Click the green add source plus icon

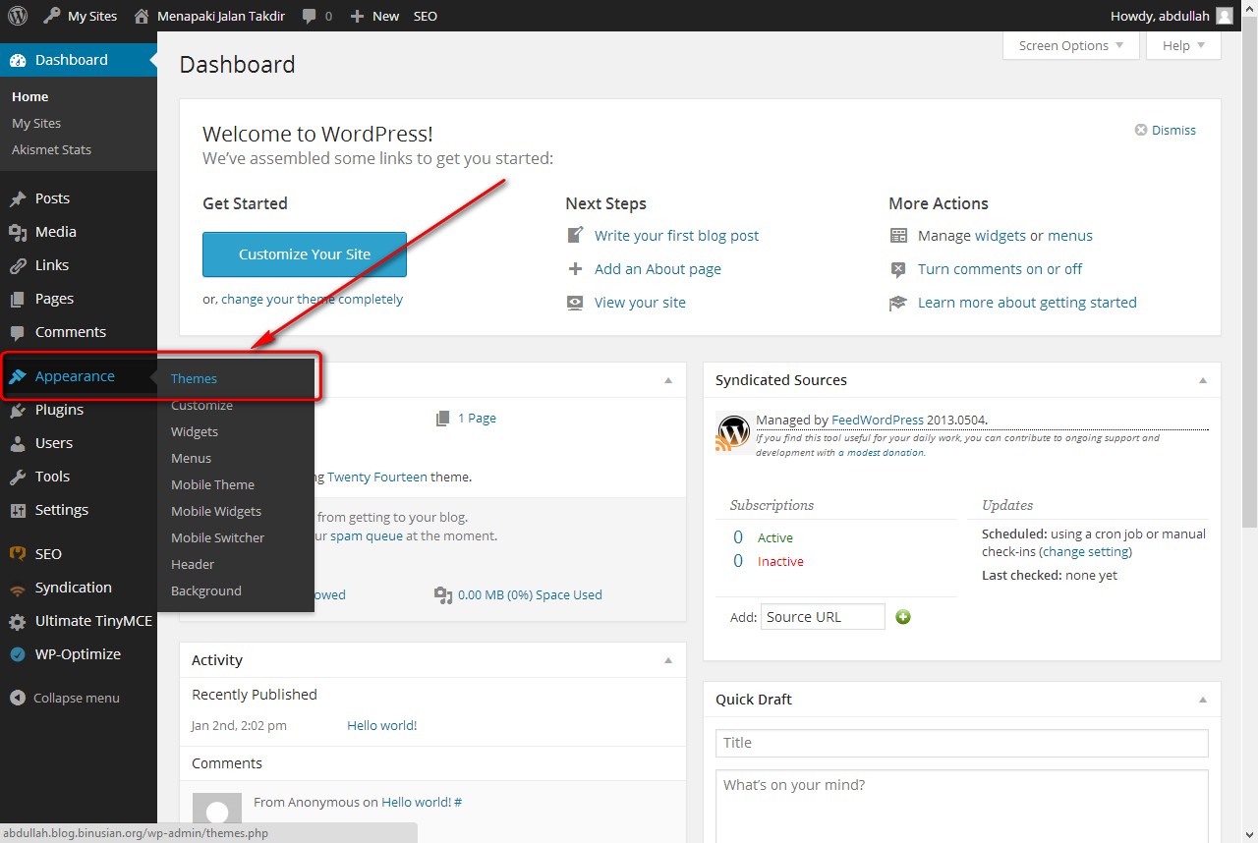(x=903, y=617)
